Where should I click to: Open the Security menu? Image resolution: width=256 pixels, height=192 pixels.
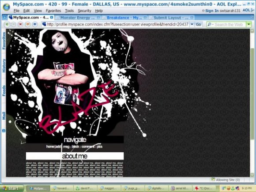tap(84, 11)
